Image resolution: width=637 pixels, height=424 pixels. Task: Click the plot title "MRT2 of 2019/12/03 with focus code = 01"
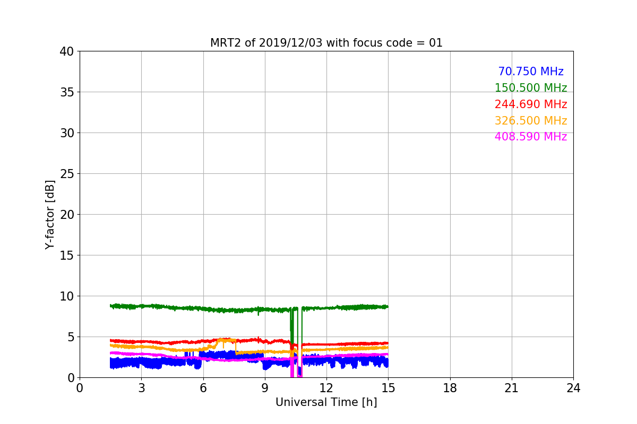tap(326, 43)
